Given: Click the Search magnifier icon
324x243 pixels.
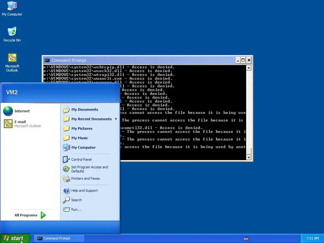Looking at the screenshot, I should (66, 200).
